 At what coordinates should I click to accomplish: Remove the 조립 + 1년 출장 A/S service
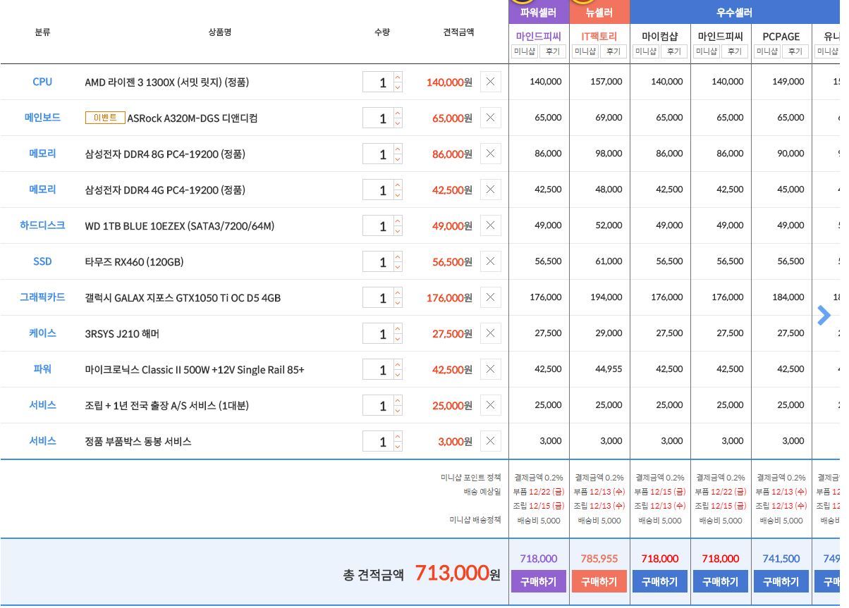[491, 405]
